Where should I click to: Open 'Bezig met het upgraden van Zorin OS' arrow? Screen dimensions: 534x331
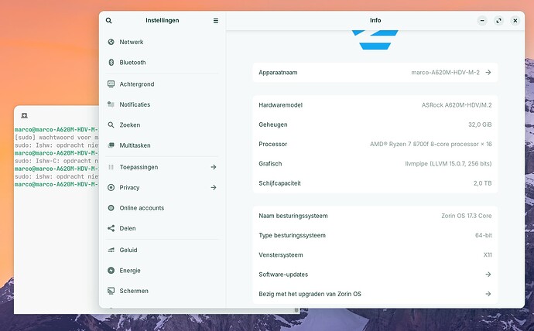pos(488,294)
